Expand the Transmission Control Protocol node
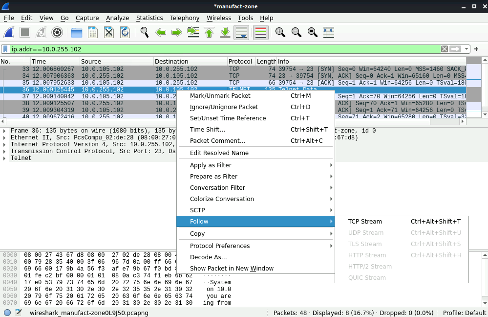The image size is (488, 317). (x=4, y=151)
